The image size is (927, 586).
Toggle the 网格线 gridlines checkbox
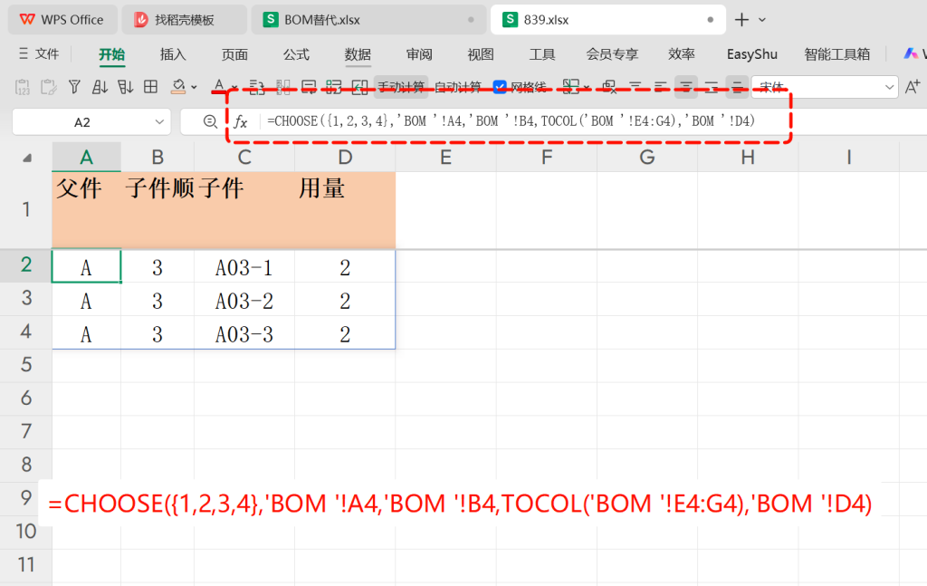point(500,88)
